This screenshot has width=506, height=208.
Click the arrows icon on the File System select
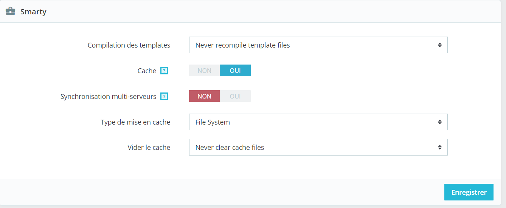[x=440, y=122]
